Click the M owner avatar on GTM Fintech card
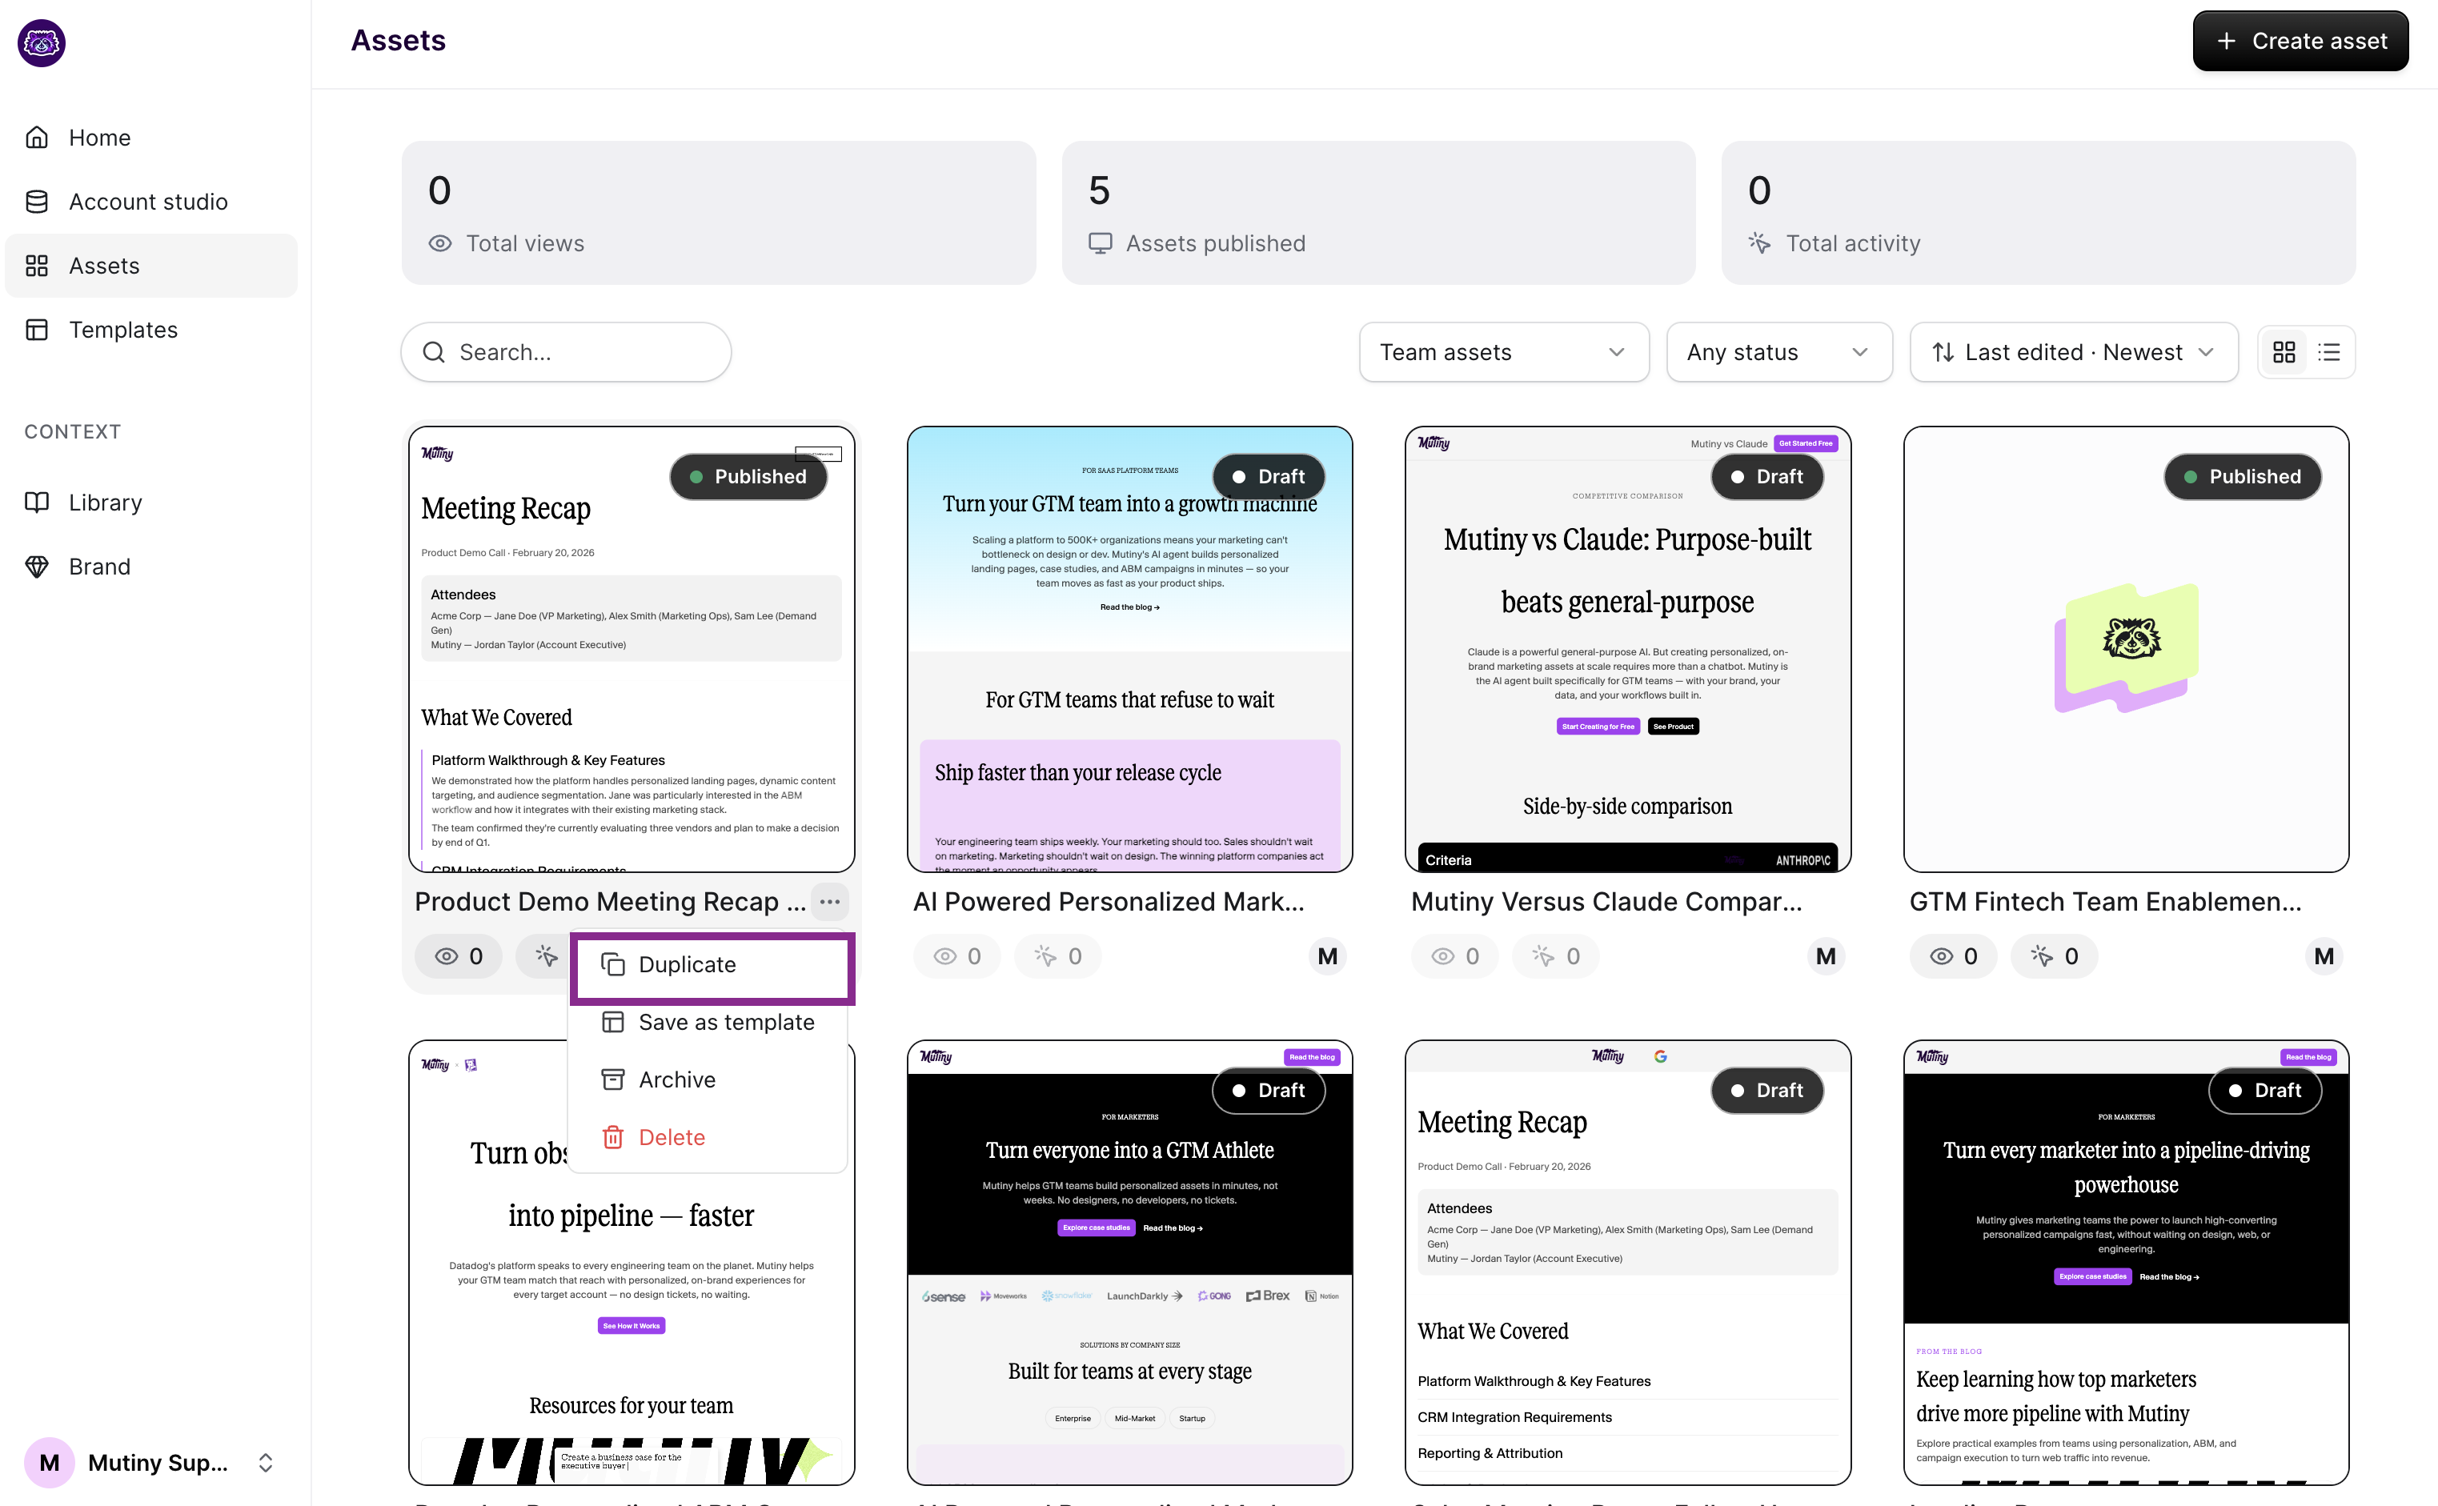Screen dimensions: 2438x1506 pos(2324,956)
